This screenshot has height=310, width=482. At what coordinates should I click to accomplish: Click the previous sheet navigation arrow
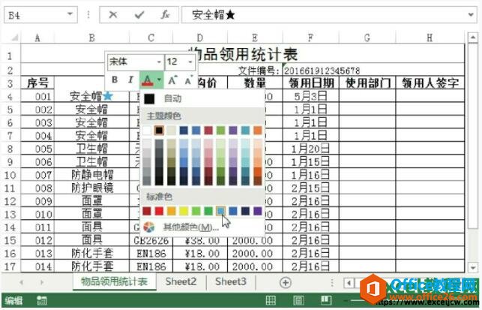point(21,282)
